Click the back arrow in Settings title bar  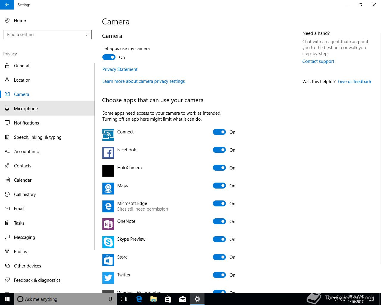point(7,5)
